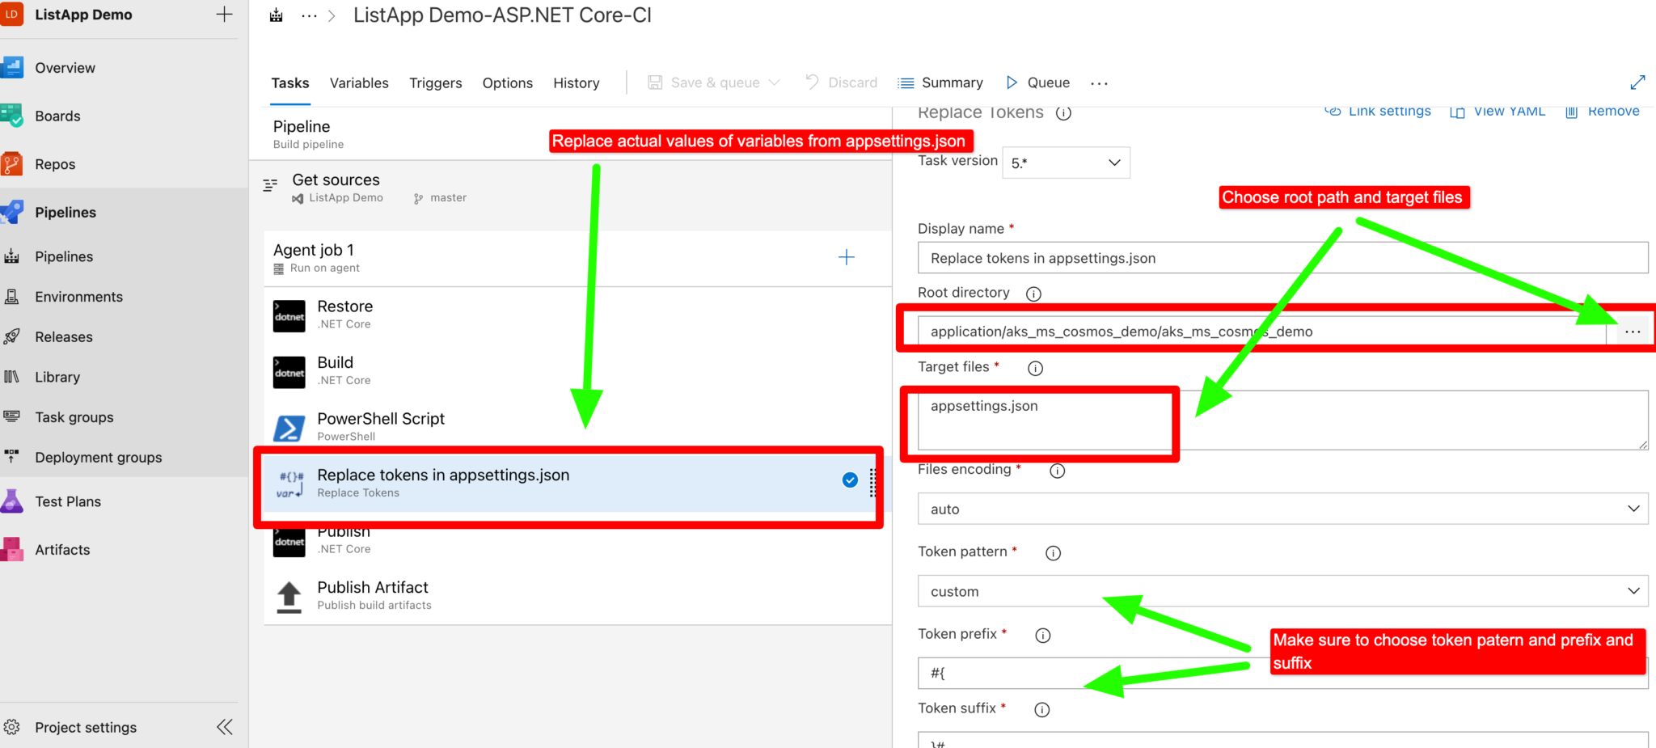This screenshot has width=1656, height=748.
Task: Select the PowerShell Script task icon
Action: [x=289, y=426]
